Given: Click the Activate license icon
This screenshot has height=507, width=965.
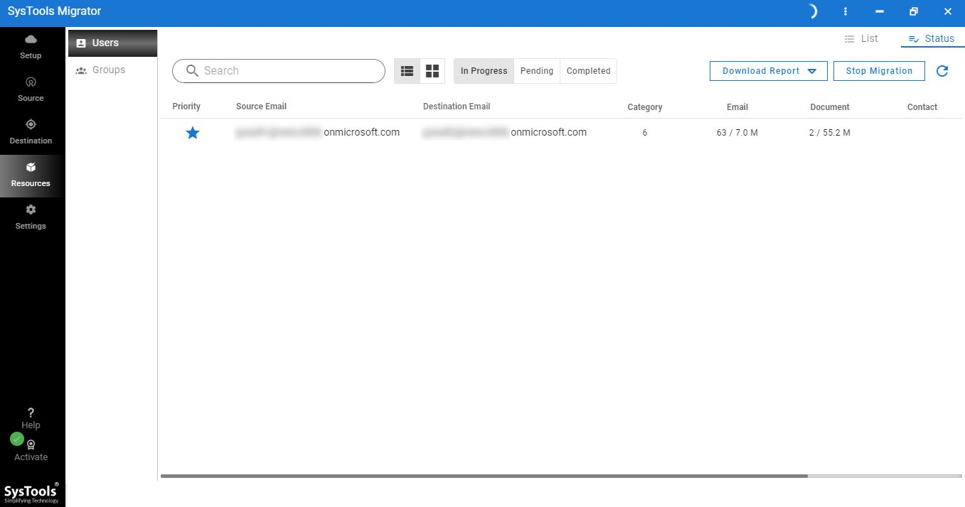Looking at the screenshot, I should (x=31, y=450).
